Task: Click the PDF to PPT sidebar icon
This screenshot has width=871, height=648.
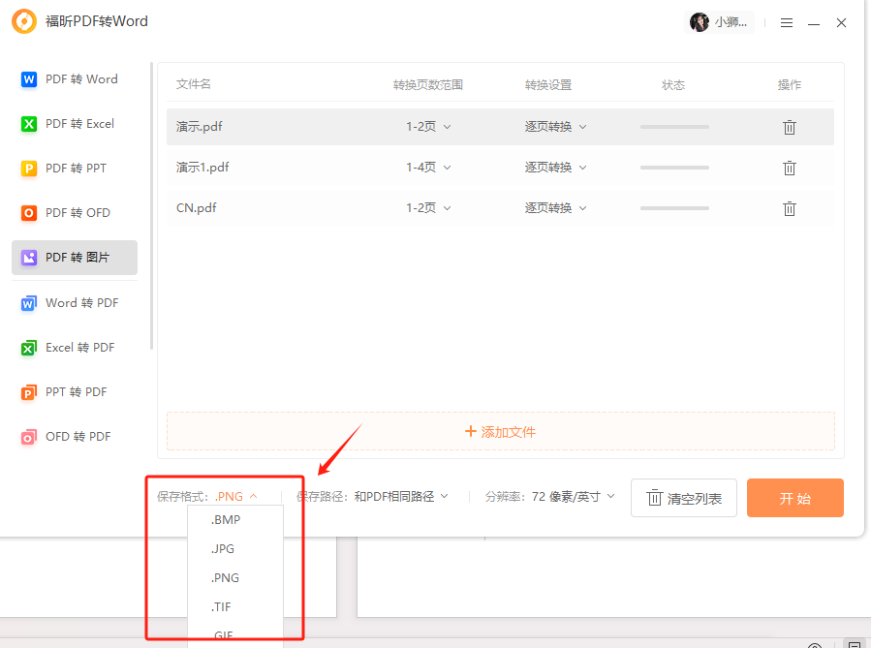Action: [29, 169]
